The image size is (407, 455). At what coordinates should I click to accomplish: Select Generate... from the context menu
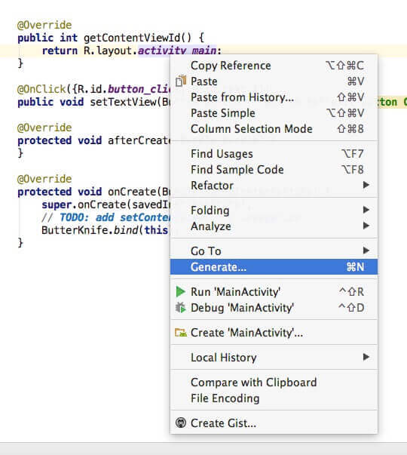[274, 267]
